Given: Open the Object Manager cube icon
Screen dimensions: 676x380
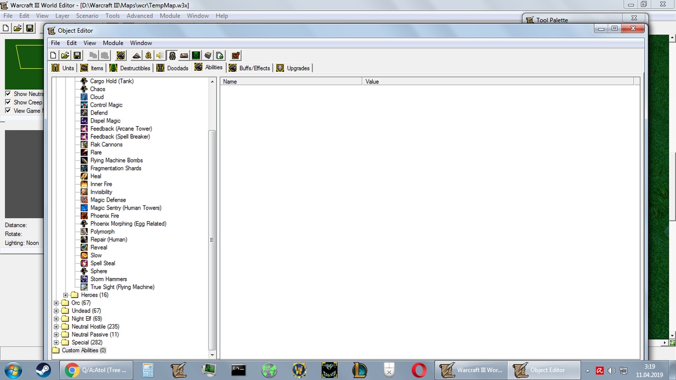Looking at the screenshot, I should [208, 55].
